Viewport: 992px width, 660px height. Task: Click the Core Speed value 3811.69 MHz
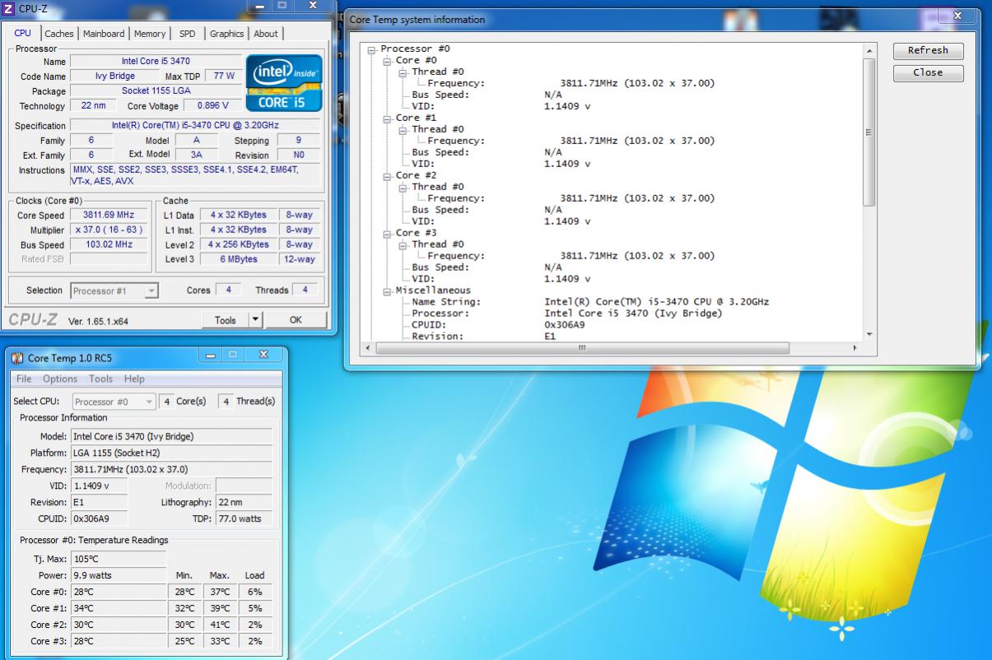pos(109,215)
